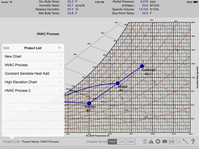Select InDoor Air point 2 on chart
Viewport: 199px width, 149px height.
(89, 103)
